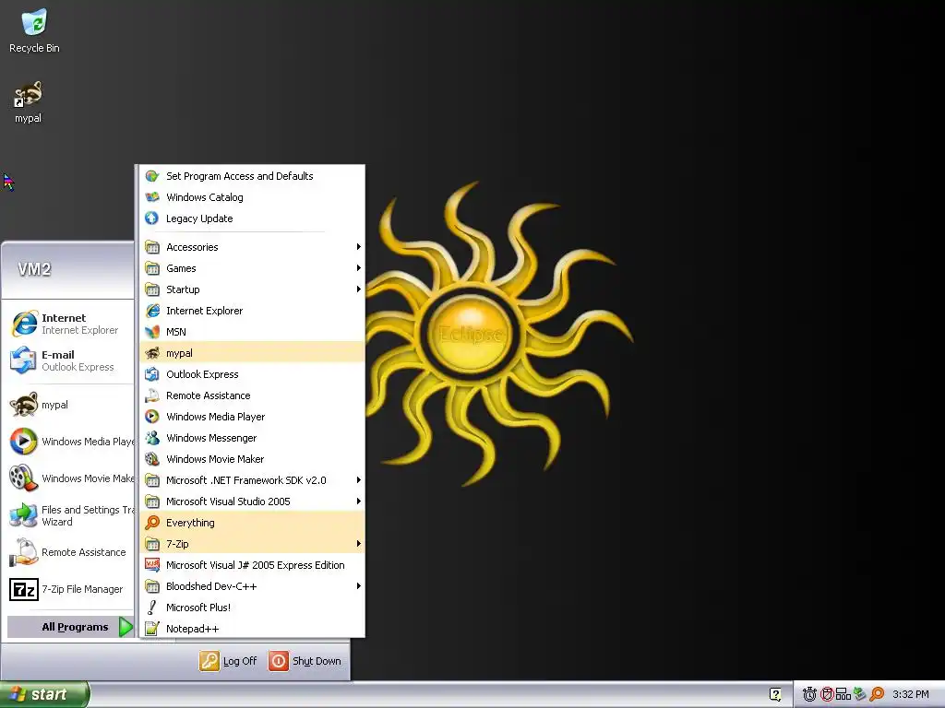Click the Safely Remove Hardware tray icon
This screenshot has width=945, height=708.
[x=860, y=694]
